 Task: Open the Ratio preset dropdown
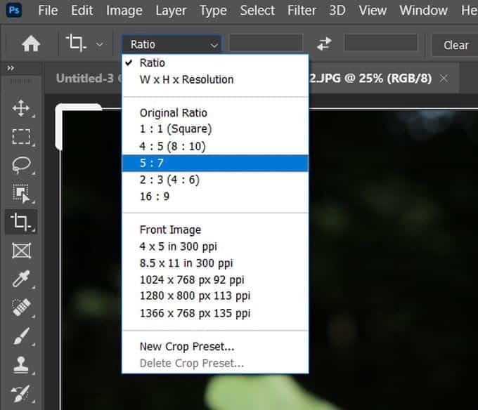pos(172,44)
